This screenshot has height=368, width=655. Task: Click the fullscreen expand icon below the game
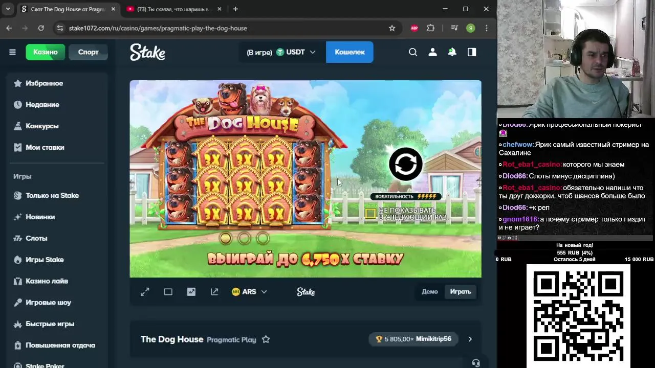(145, 292)
